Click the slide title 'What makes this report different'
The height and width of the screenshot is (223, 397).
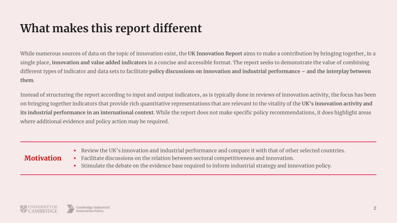point(111,28)
